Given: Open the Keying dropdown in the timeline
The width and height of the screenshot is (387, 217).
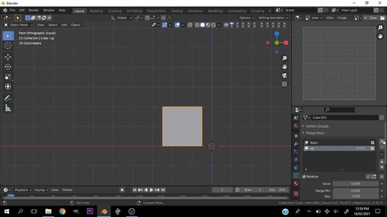Looking at the screenshot, I should pyautogui.click(x=41, y=190).
